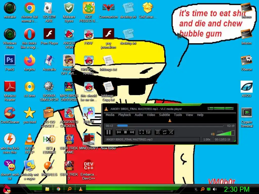Select the Opera 'this looks like' icon
The height and width of the screenshot is (194, 259).
(29, 39)
